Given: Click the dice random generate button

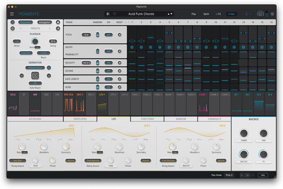Looking at the screenshot, I should (35, 76).
